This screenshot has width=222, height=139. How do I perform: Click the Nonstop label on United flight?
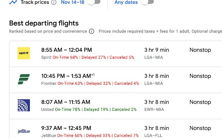(200, 102)
